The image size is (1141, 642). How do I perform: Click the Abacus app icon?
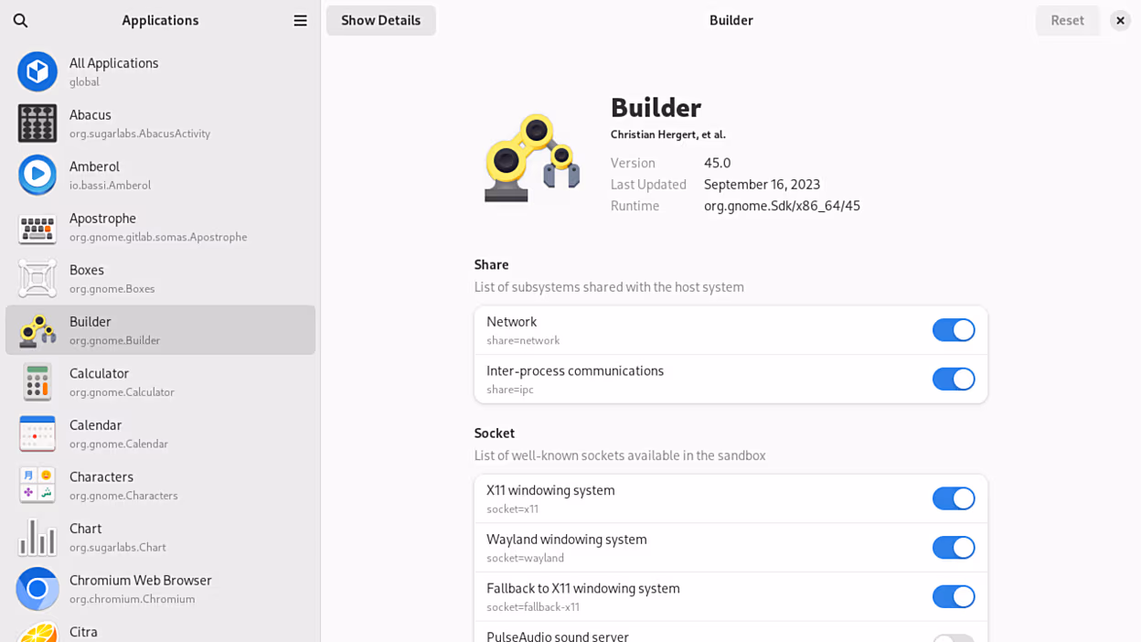tap(37, 123)
